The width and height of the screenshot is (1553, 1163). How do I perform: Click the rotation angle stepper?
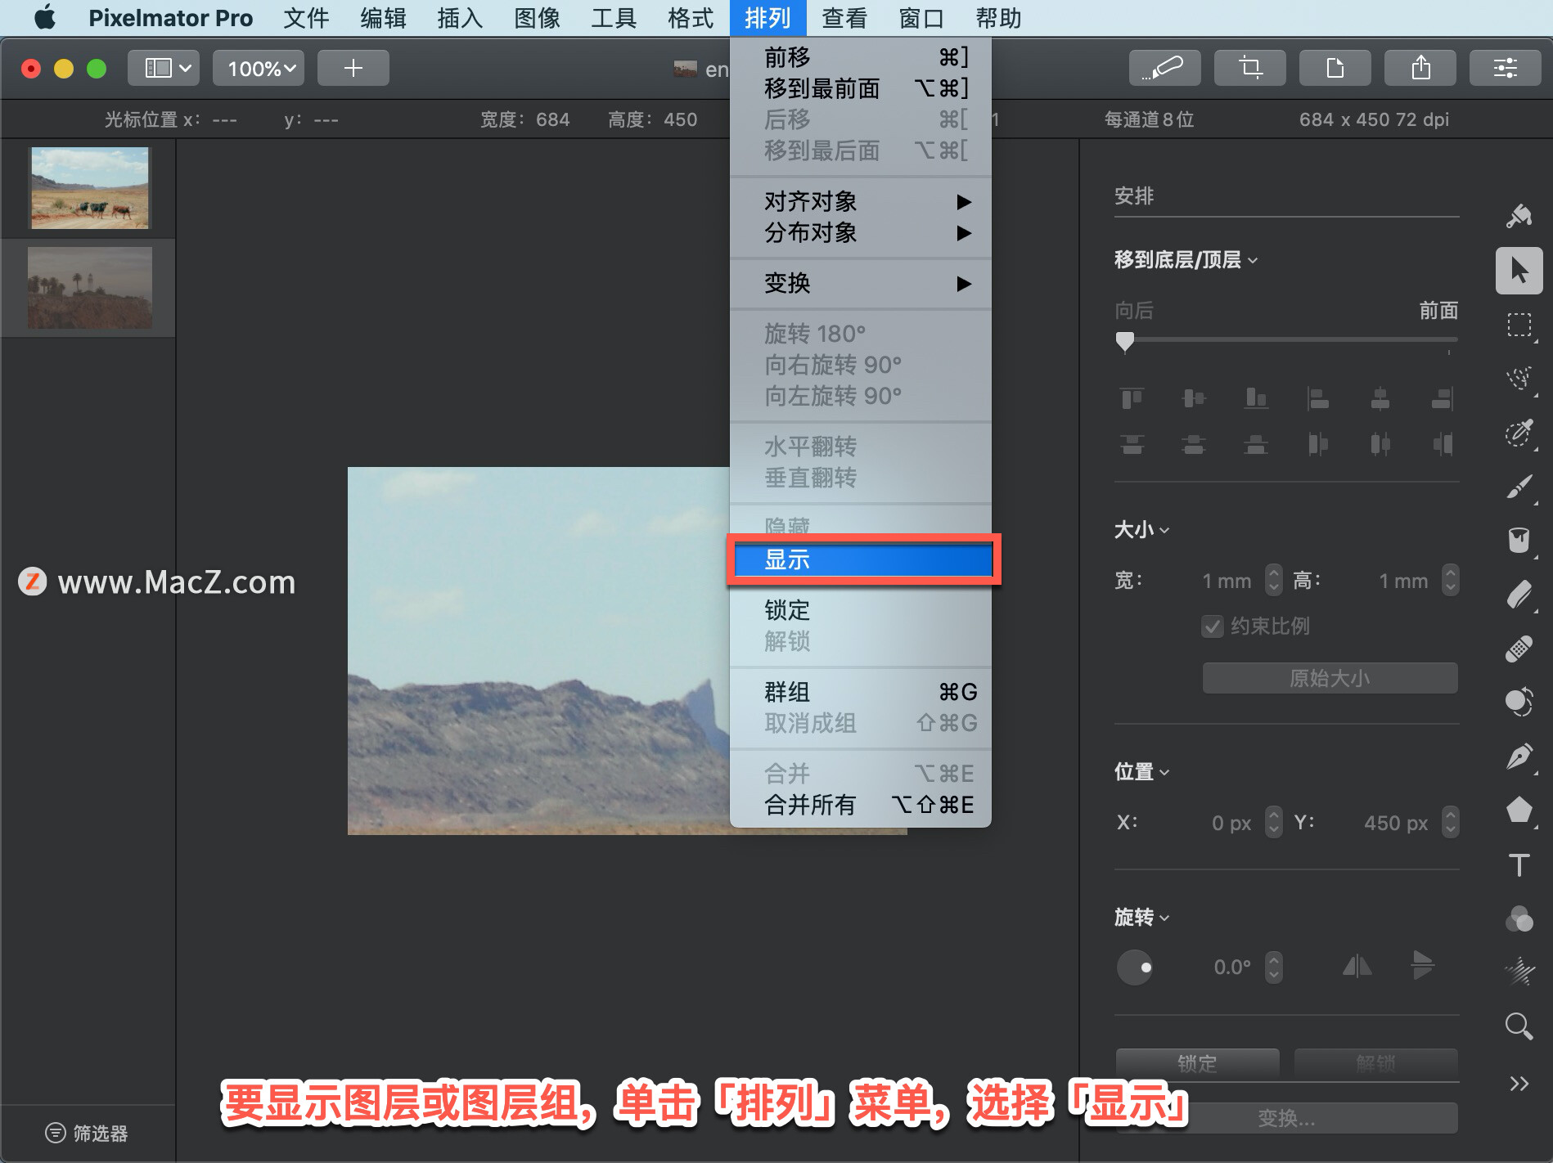tap(1273, 968)
